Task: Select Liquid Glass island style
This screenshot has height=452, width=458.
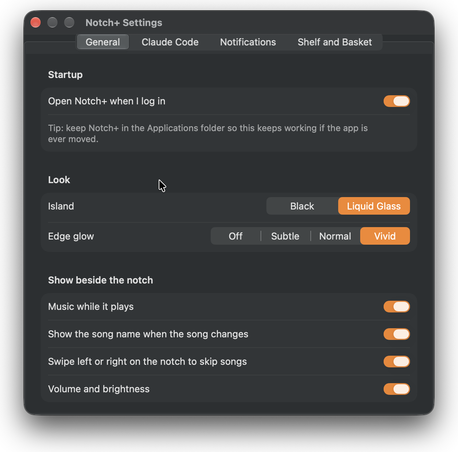Action: tap(374, 206)
